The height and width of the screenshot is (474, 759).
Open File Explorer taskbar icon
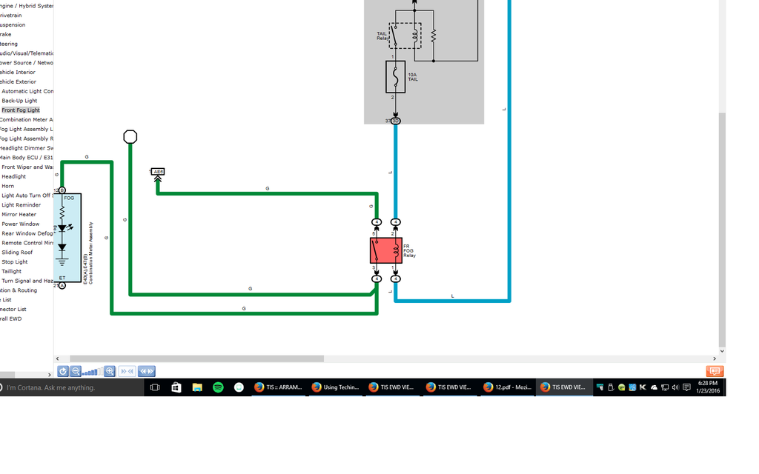[197, 387]
